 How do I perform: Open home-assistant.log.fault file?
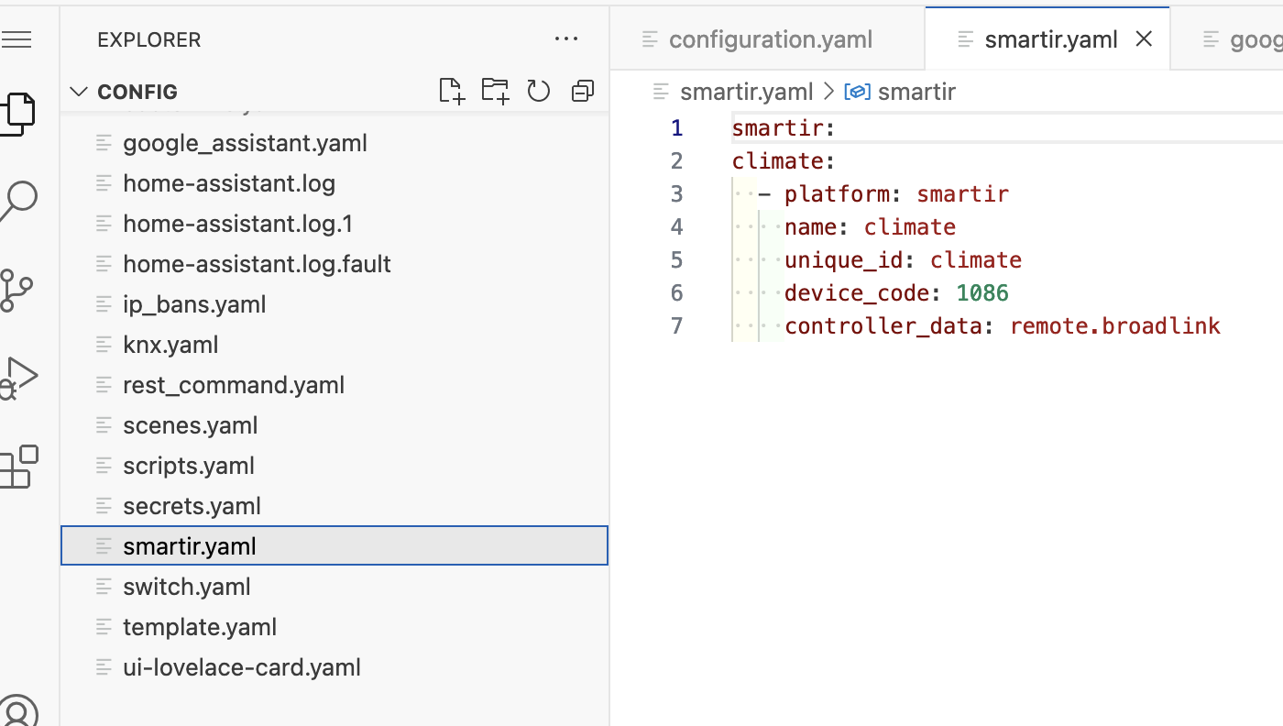coord(334,264)
